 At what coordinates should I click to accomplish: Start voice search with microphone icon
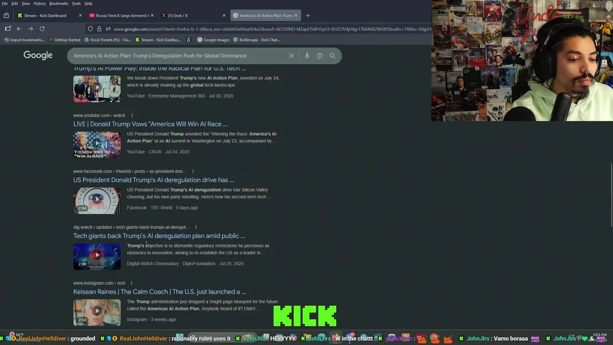307,56
